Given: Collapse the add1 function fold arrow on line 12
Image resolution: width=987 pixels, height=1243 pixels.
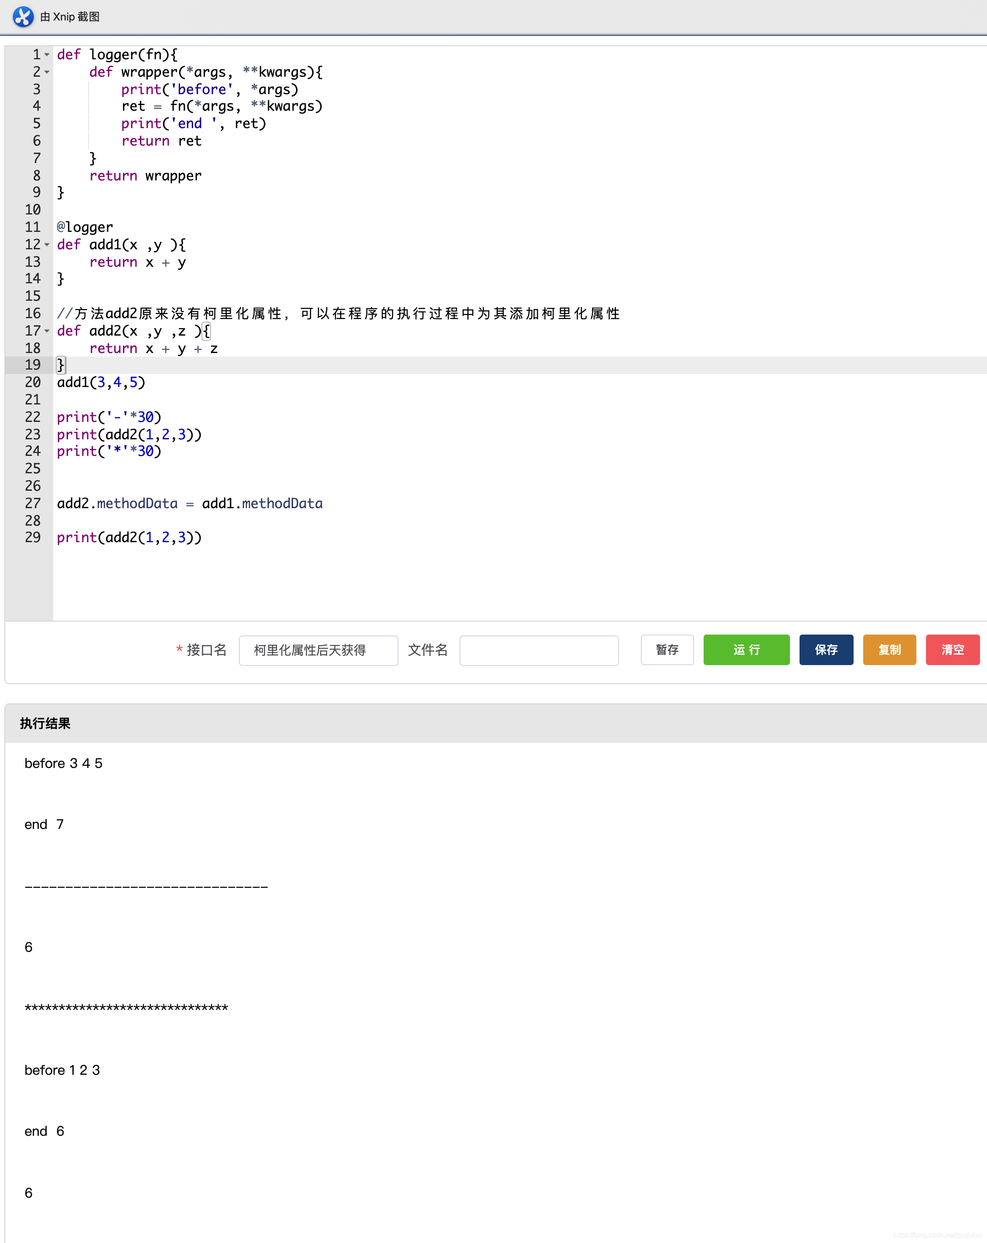Looking at the screenshot, I should click(48, 245).
